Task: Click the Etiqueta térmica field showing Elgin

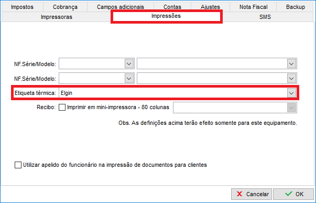Action: 177,93
